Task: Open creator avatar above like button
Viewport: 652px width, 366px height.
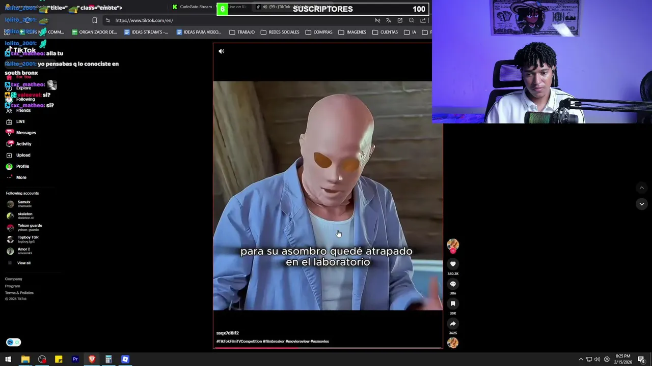Action: (453, 245)
